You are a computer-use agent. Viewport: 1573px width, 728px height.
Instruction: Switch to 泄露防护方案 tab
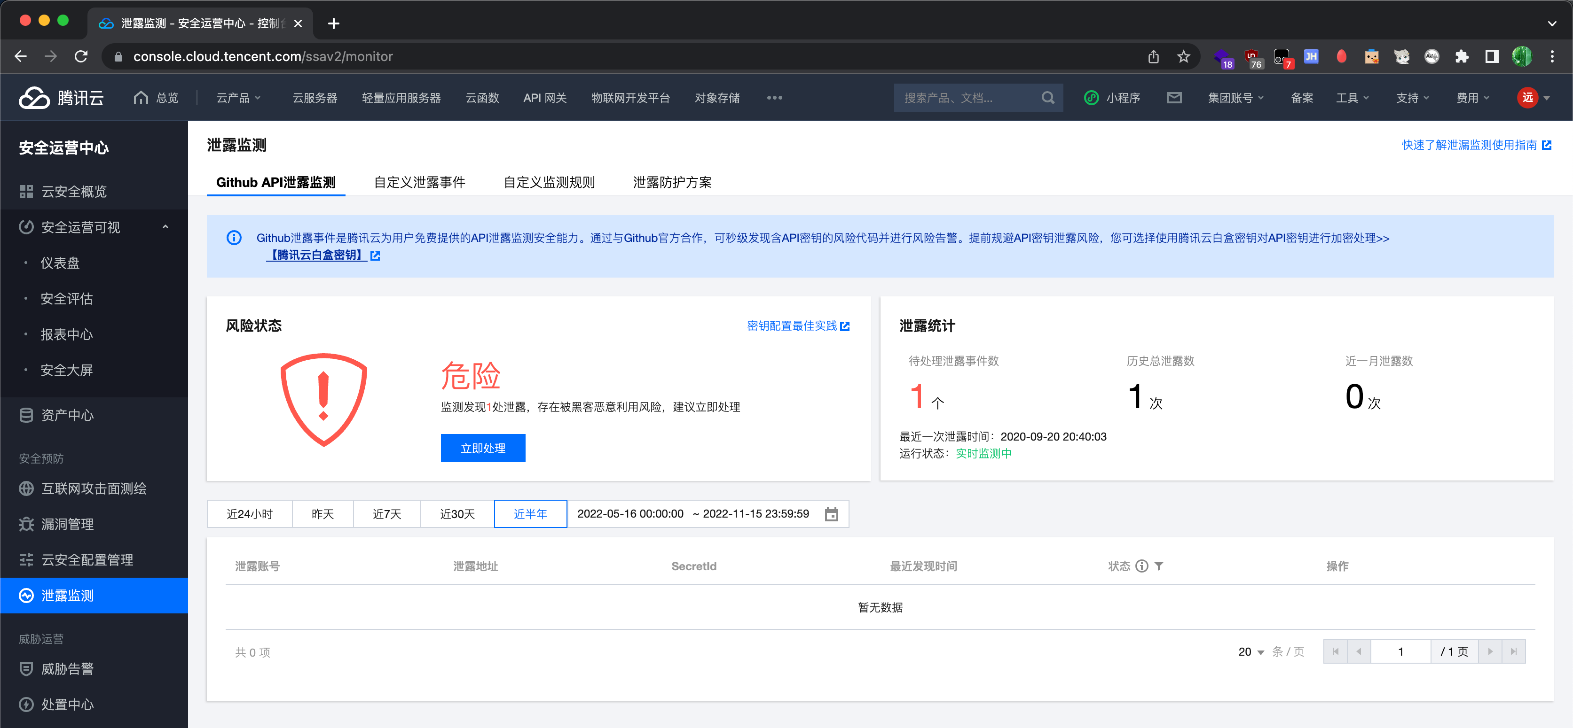tap(672, 182)
